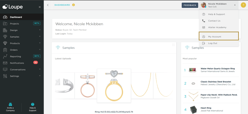Image resolution: width=248 pixels, height=114 pixels.
Task: Click the BETA badge next to Reporting
Action: pos(37,56)
